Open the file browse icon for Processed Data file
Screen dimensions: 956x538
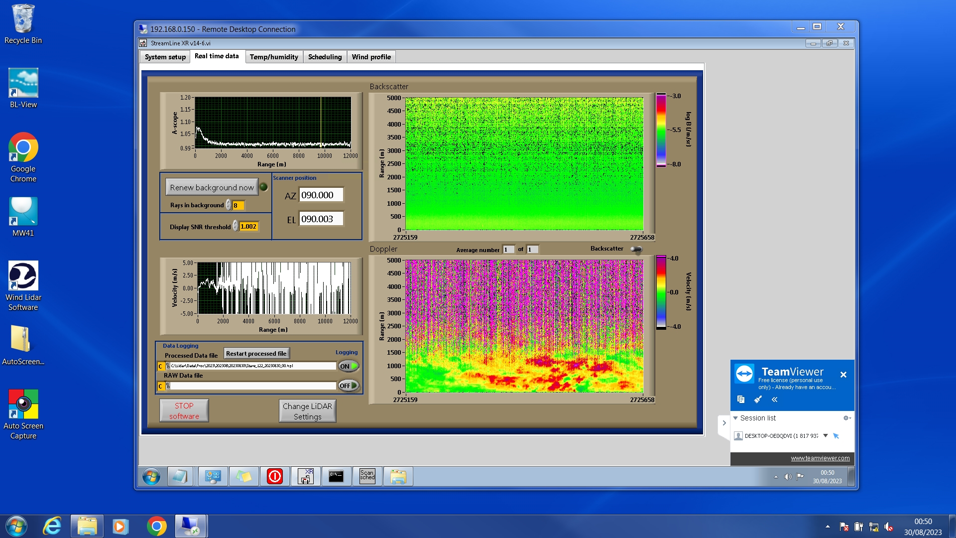[168, 366]
